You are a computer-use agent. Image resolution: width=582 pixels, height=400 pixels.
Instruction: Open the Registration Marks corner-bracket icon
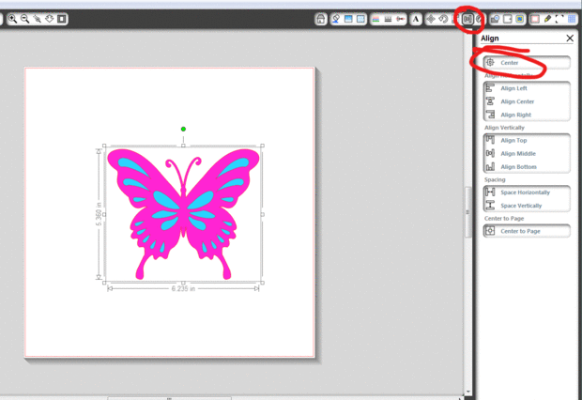pyautogui.click(x=559, y=19)
